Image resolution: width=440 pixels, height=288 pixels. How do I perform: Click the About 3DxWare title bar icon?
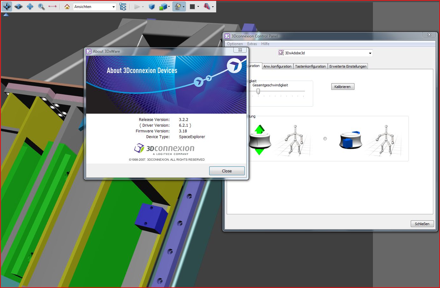point(89,51)
